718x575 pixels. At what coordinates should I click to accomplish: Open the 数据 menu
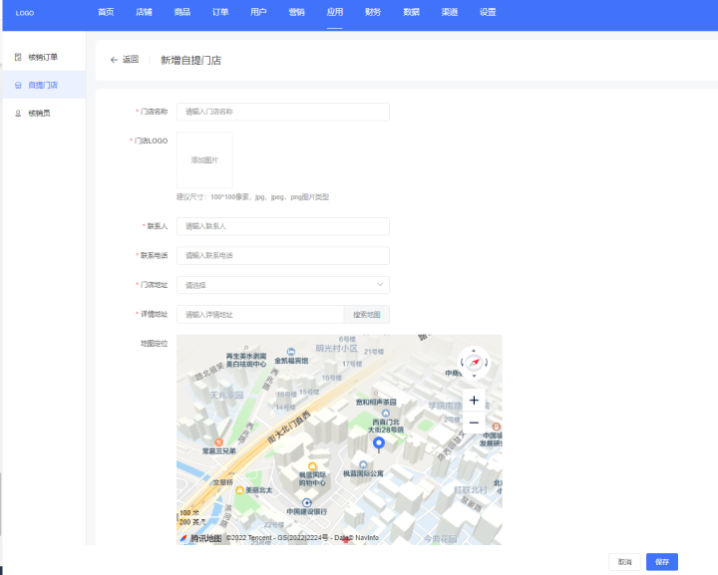click(411, 12)
